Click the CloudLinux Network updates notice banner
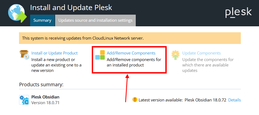The image size is (259, 115). click(x=130, y=38)
